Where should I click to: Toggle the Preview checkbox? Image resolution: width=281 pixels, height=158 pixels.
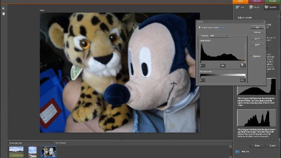[x=252, y=57]
